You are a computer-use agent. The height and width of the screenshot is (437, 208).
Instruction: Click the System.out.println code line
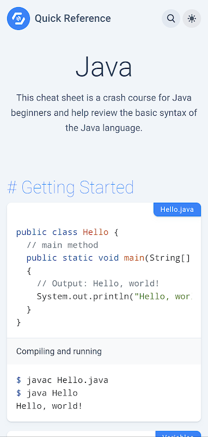[114, 296]
